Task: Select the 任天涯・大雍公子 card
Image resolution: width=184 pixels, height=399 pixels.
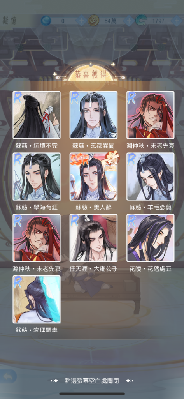Action: [x=93, y=238]
